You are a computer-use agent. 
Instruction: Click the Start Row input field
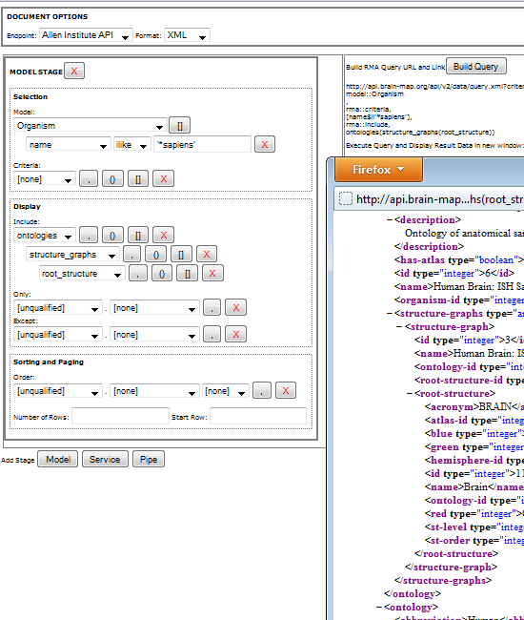(258, 416)
